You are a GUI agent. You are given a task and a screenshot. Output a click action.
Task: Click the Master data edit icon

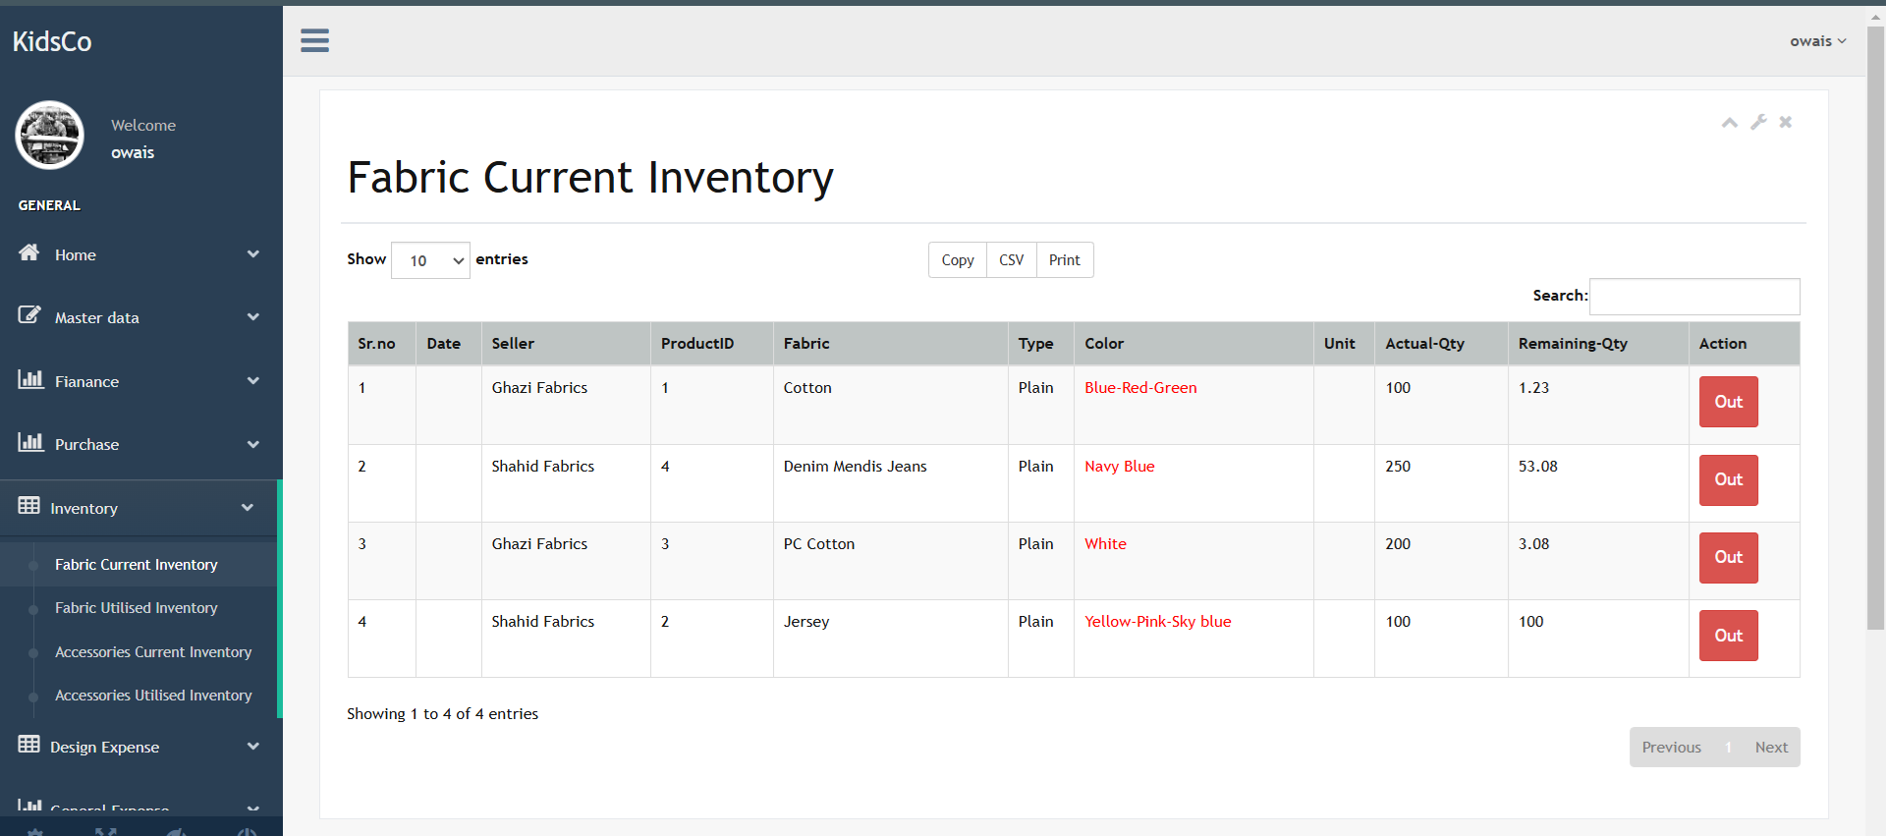29,316
